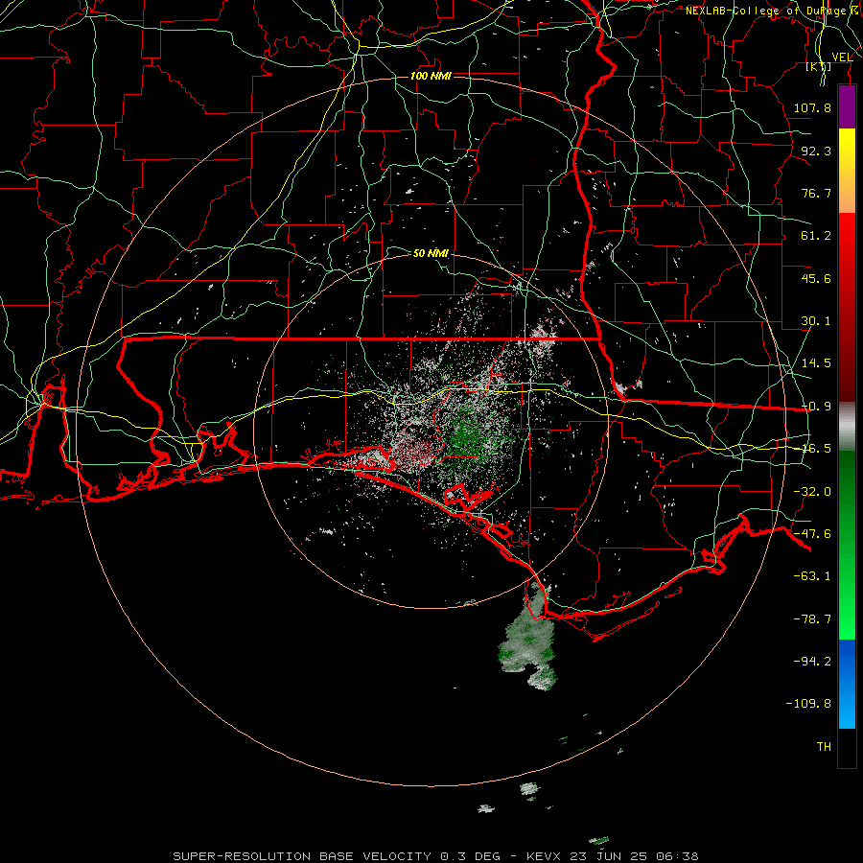Click the 92.3 legend value
This screenshot has height=863, width=863.
pyautogui.click(x=816, y=151)
